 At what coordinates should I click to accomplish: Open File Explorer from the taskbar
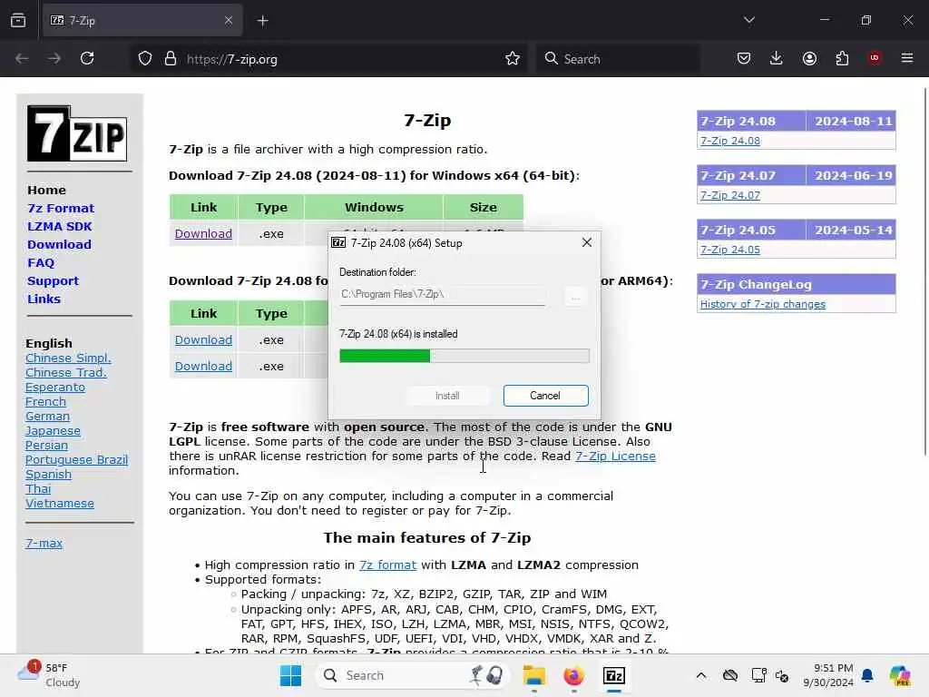pos(533,675)
